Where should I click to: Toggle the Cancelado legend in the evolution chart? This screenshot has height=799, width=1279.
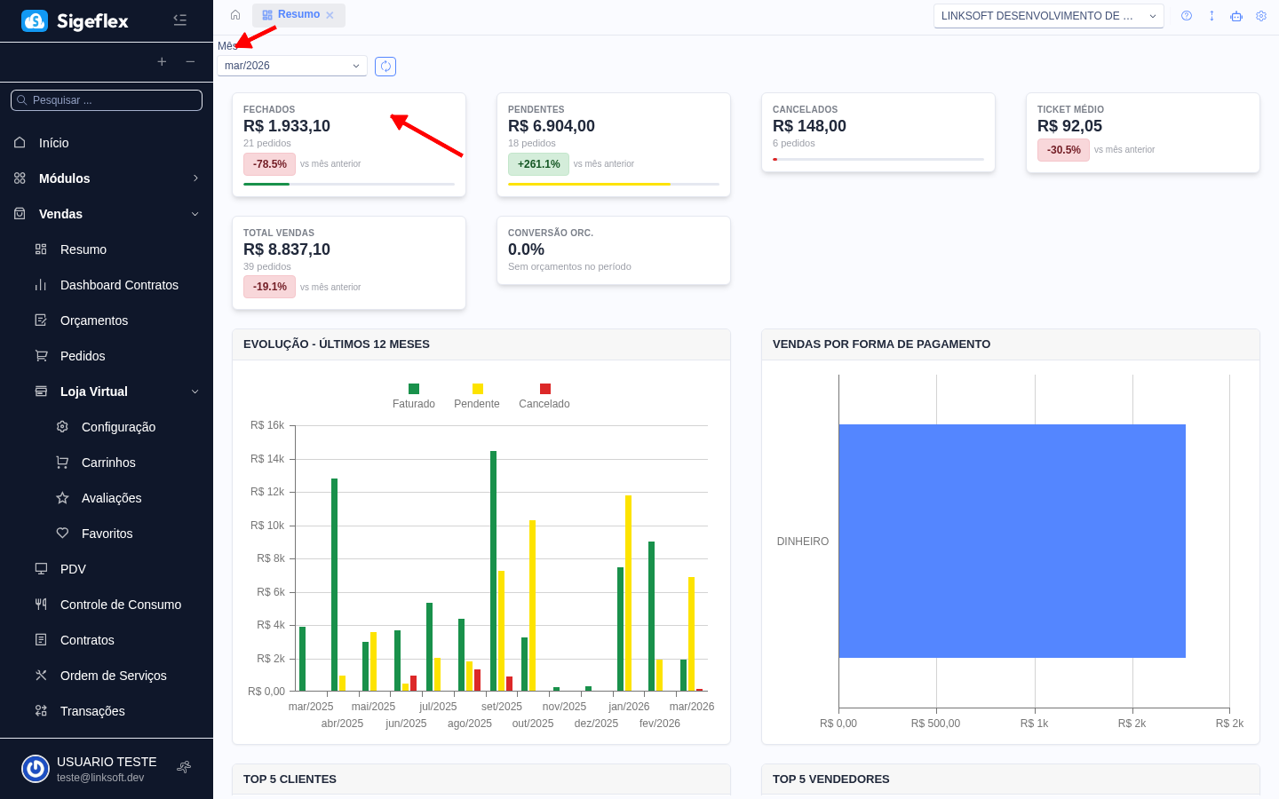click(544, 395)
